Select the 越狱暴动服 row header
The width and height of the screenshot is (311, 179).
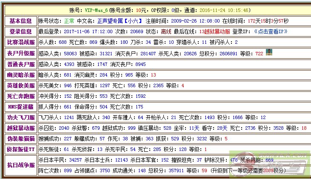[x=21, y=128]
